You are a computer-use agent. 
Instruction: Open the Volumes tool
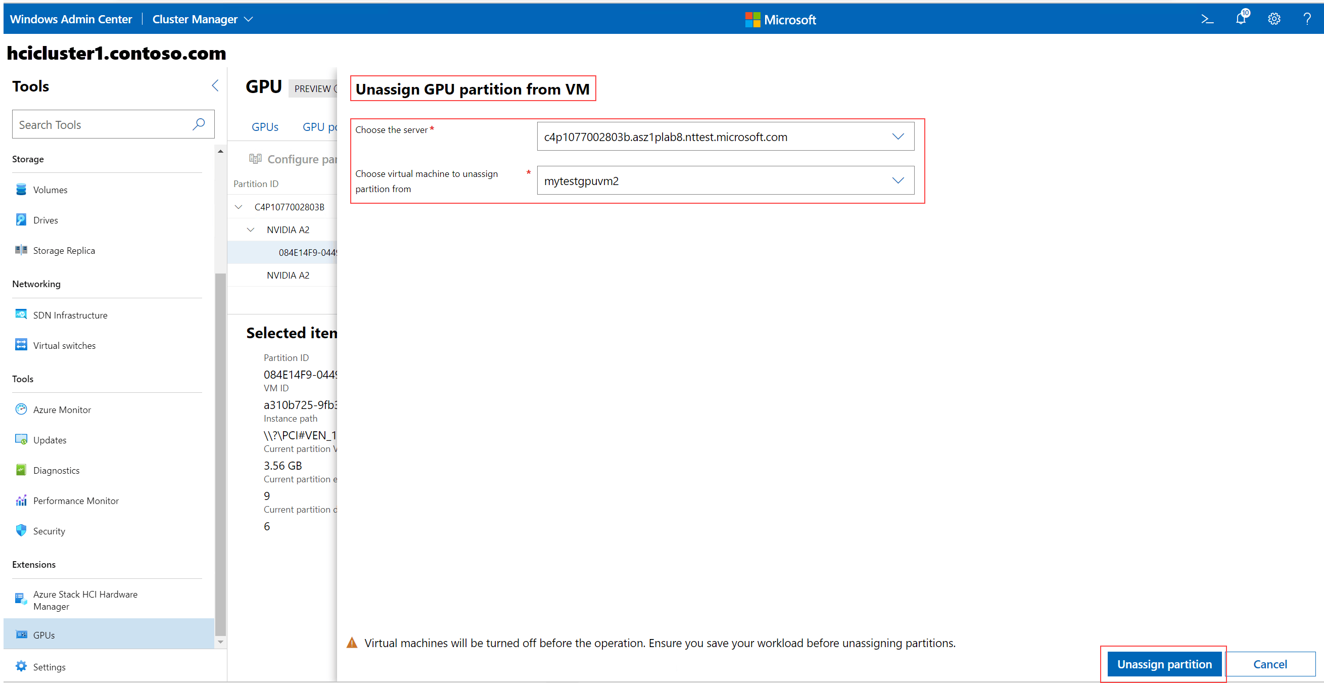coord(50,189)
